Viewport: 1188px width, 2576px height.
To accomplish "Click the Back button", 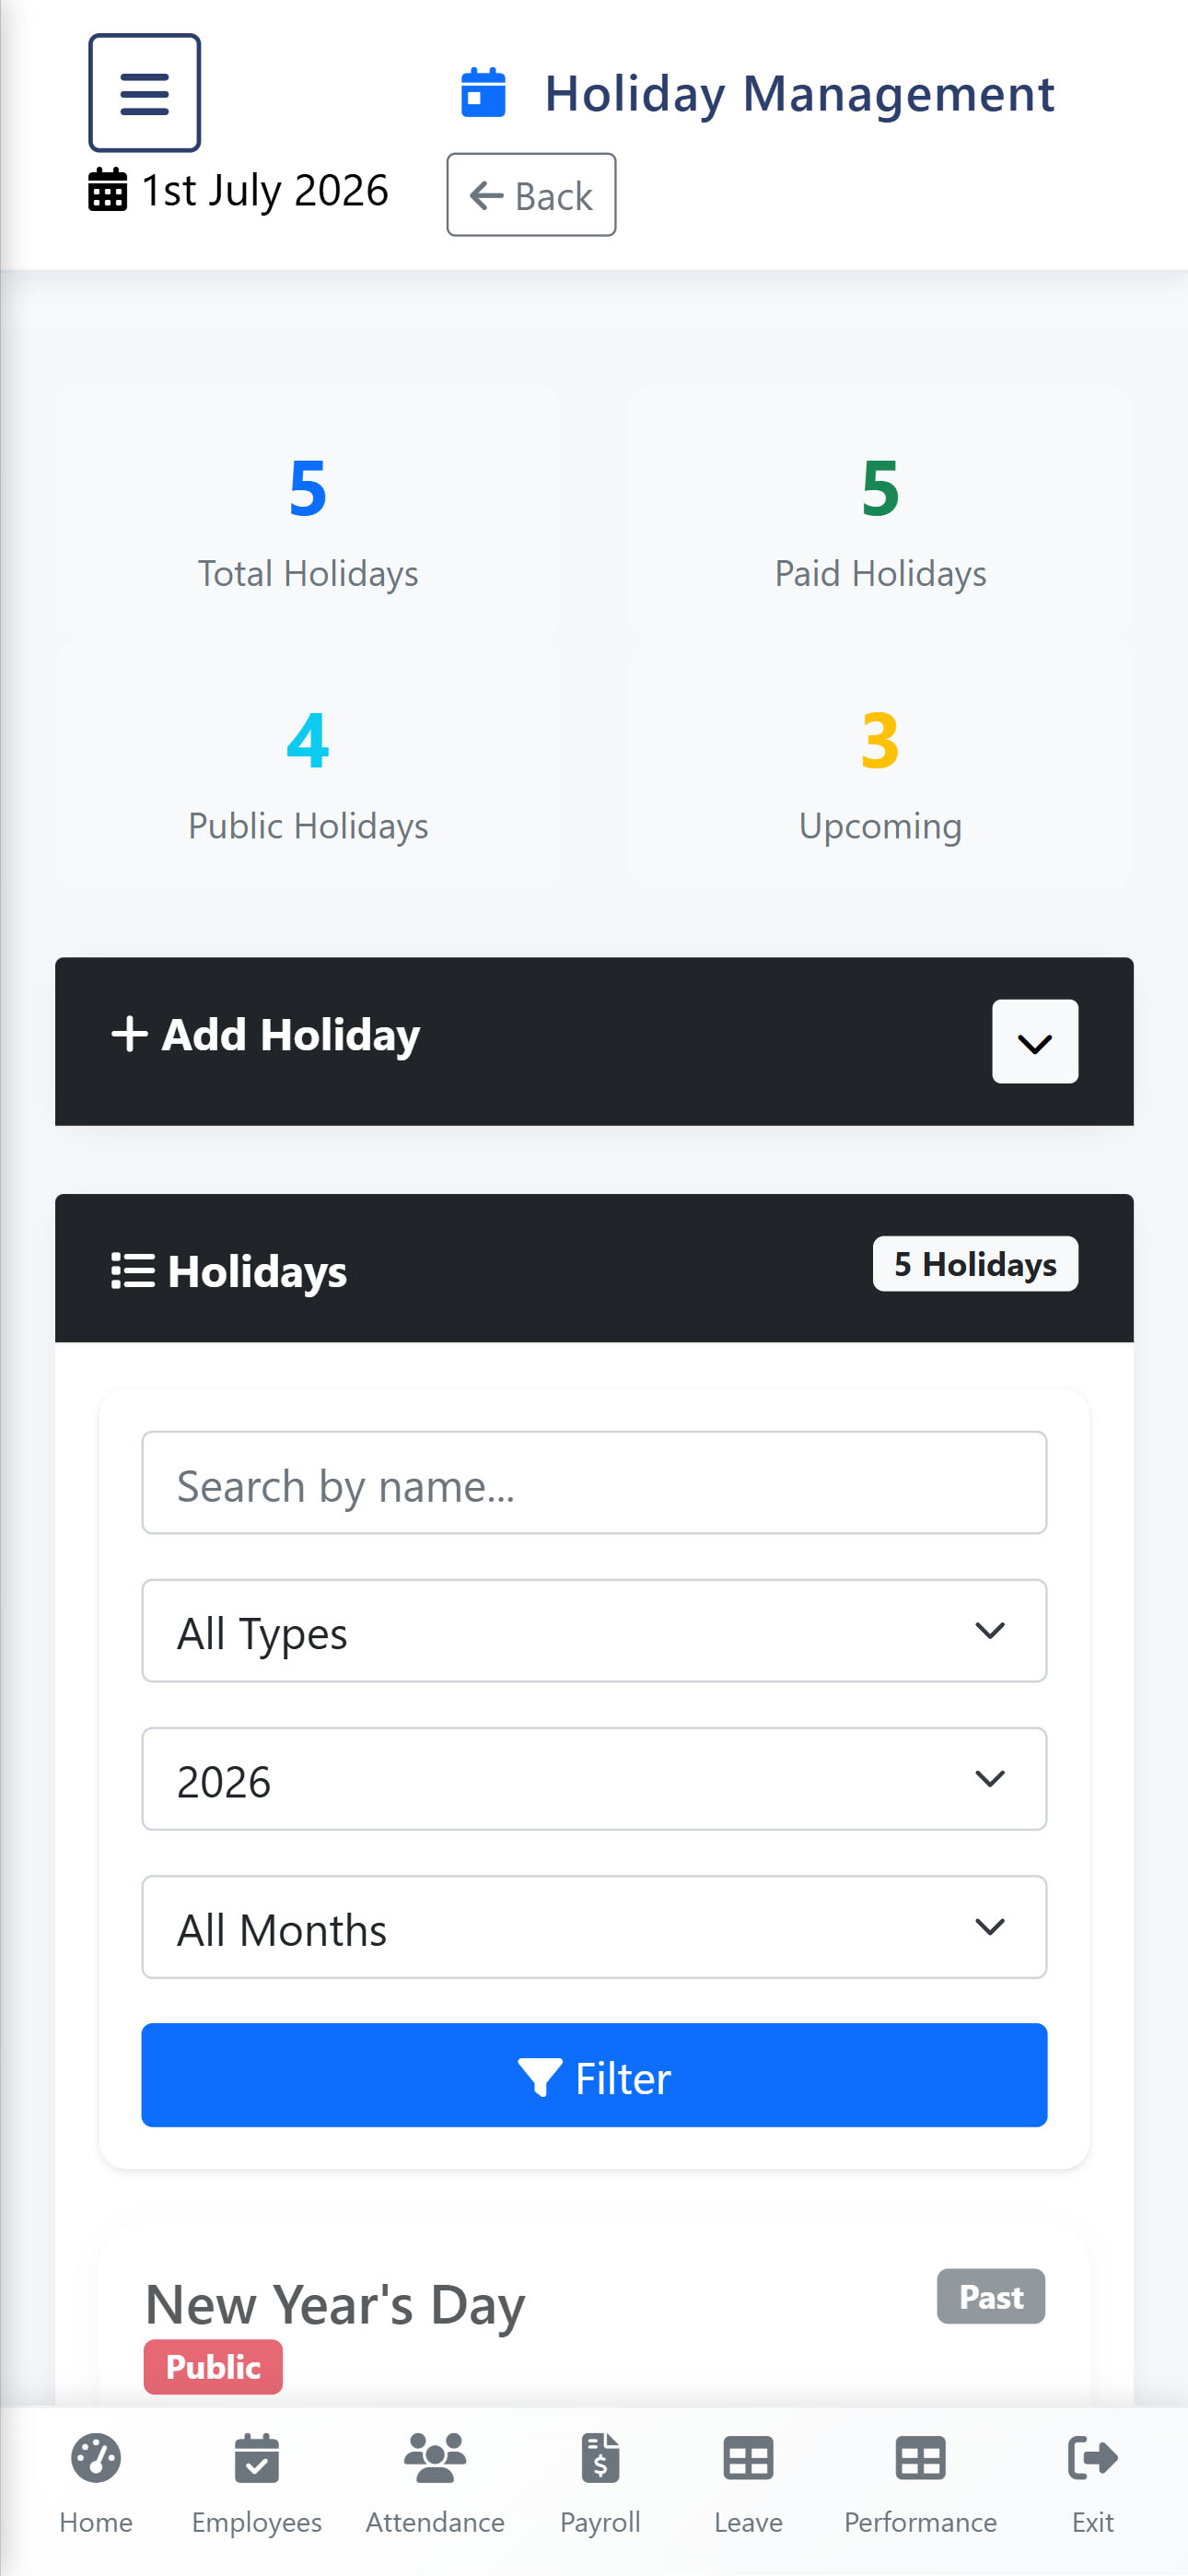I will (x=531, y=195).
